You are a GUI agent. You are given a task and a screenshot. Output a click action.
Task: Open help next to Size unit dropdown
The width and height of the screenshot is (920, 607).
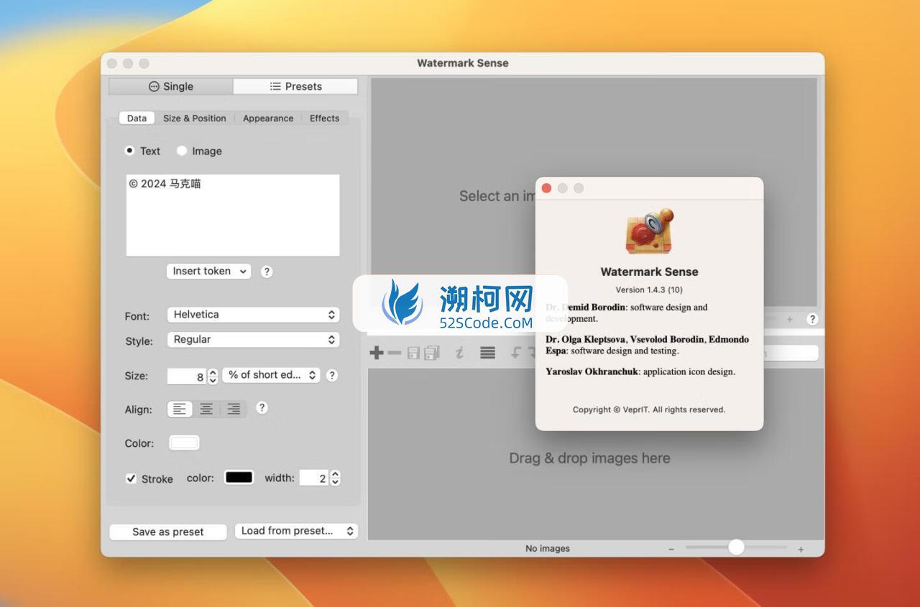pyautogui.click(x=331, y=375)
